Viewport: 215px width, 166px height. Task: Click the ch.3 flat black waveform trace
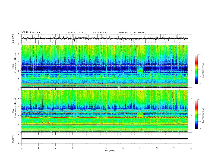point(105,139)
